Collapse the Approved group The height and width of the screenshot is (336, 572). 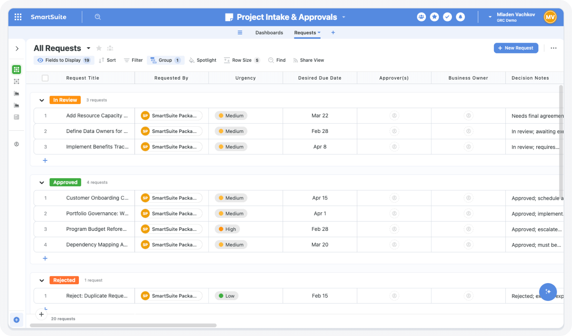(x=42, y=182)
